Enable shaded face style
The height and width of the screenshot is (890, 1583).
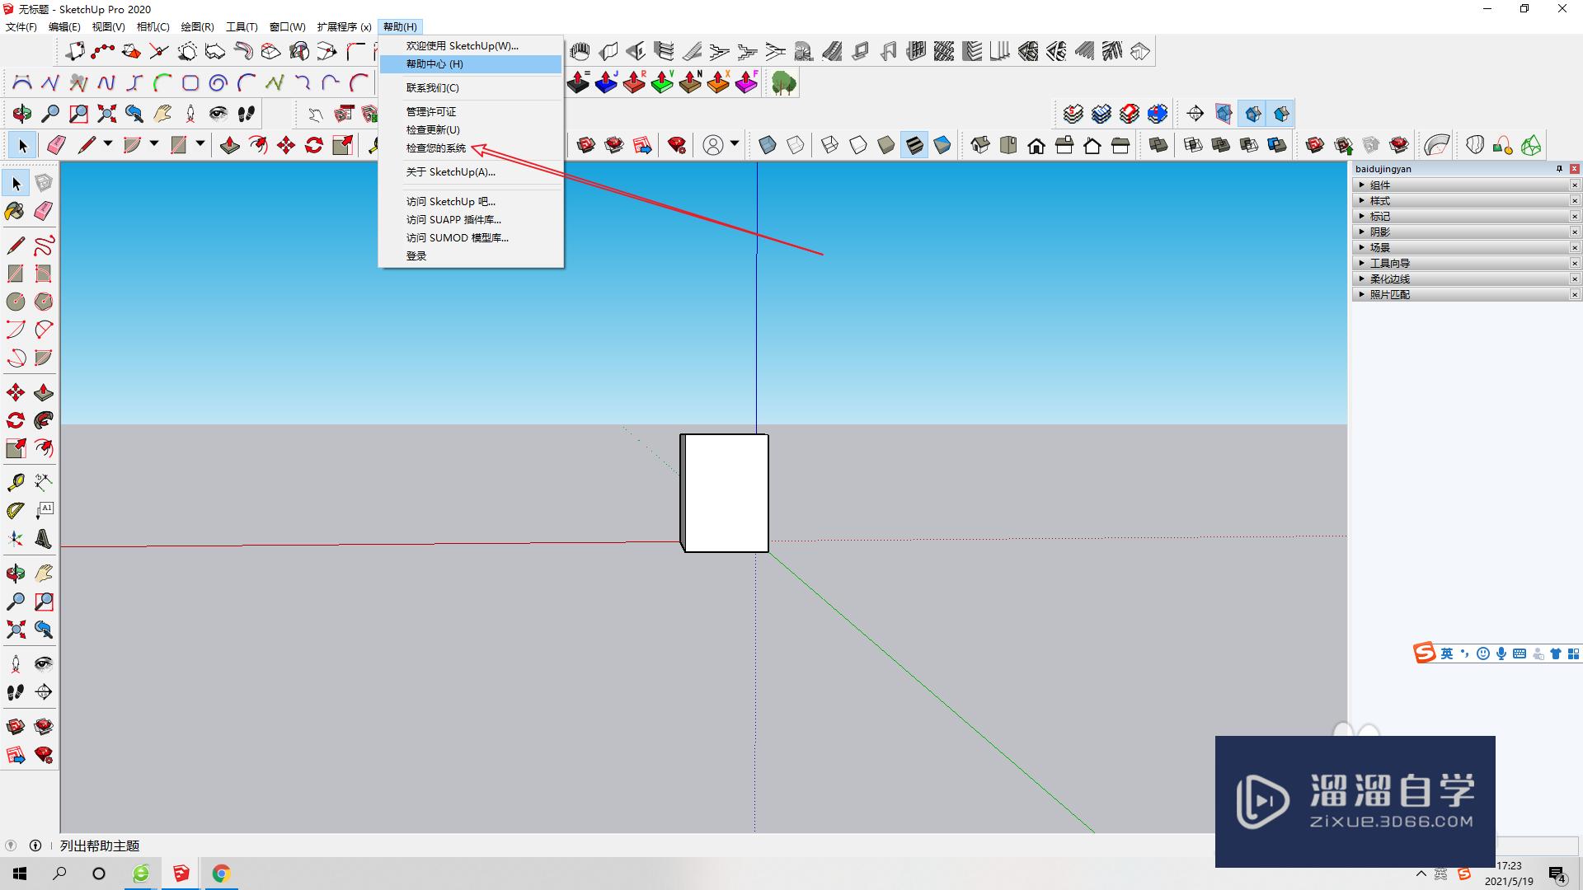pos(885,146)
